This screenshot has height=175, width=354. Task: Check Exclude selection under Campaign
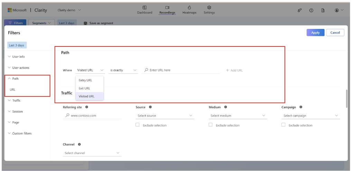tap(283, 125)
